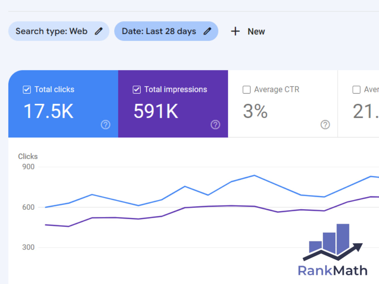Click the 600 axis value
The width and height of the screenshot is (379, 284).
click(28, 207)
